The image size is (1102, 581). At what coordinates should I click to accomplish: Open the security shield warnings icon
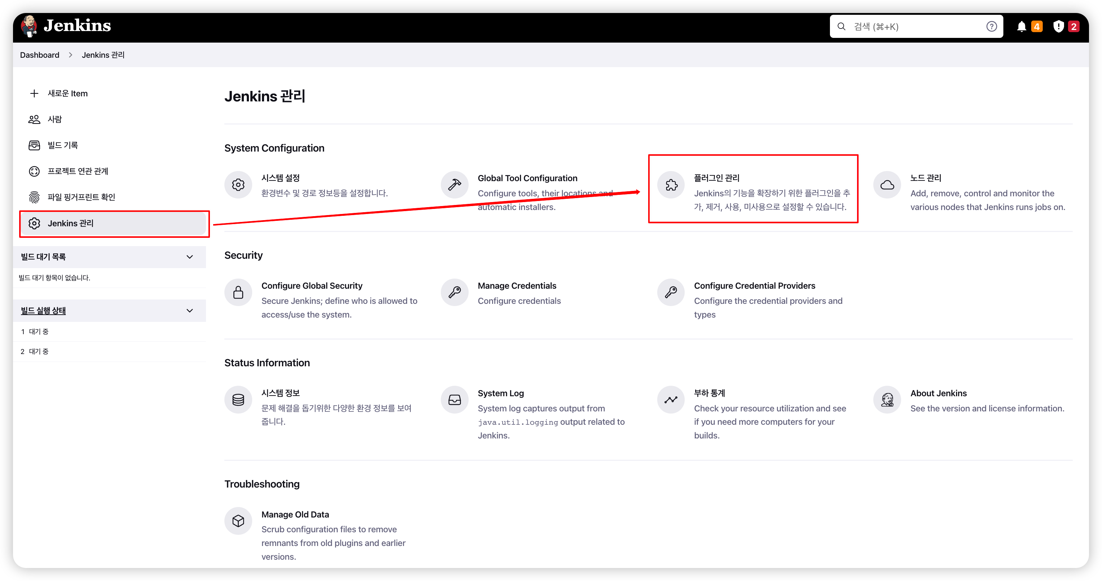(1058, 26)
